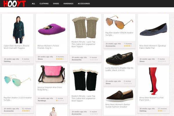This screenshot has height=116, width=174.
Task: Open Nine West Women's Banter Suede Sneaker title
Action: point(118,106)
